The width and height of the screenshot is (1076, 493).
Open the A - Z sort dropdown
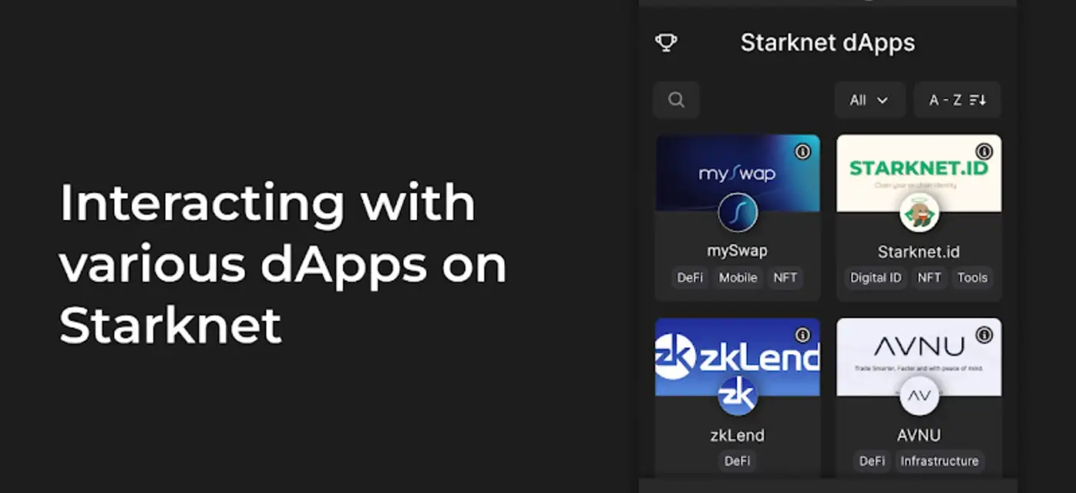(957, 100)
